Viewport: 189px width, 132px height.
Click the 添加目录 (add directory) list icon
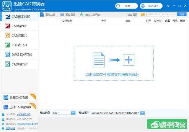62,15
